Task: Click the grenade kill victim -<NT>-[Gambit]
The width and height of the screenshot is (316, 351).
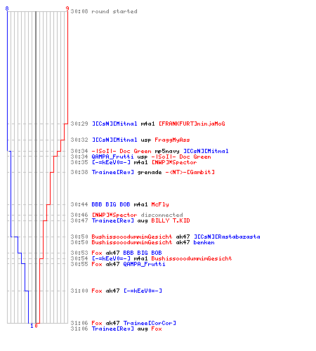Action: click(x=190, y=172)
